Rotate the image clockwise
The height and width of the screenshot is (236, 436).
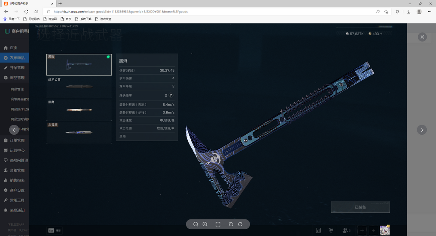point(240,224)
